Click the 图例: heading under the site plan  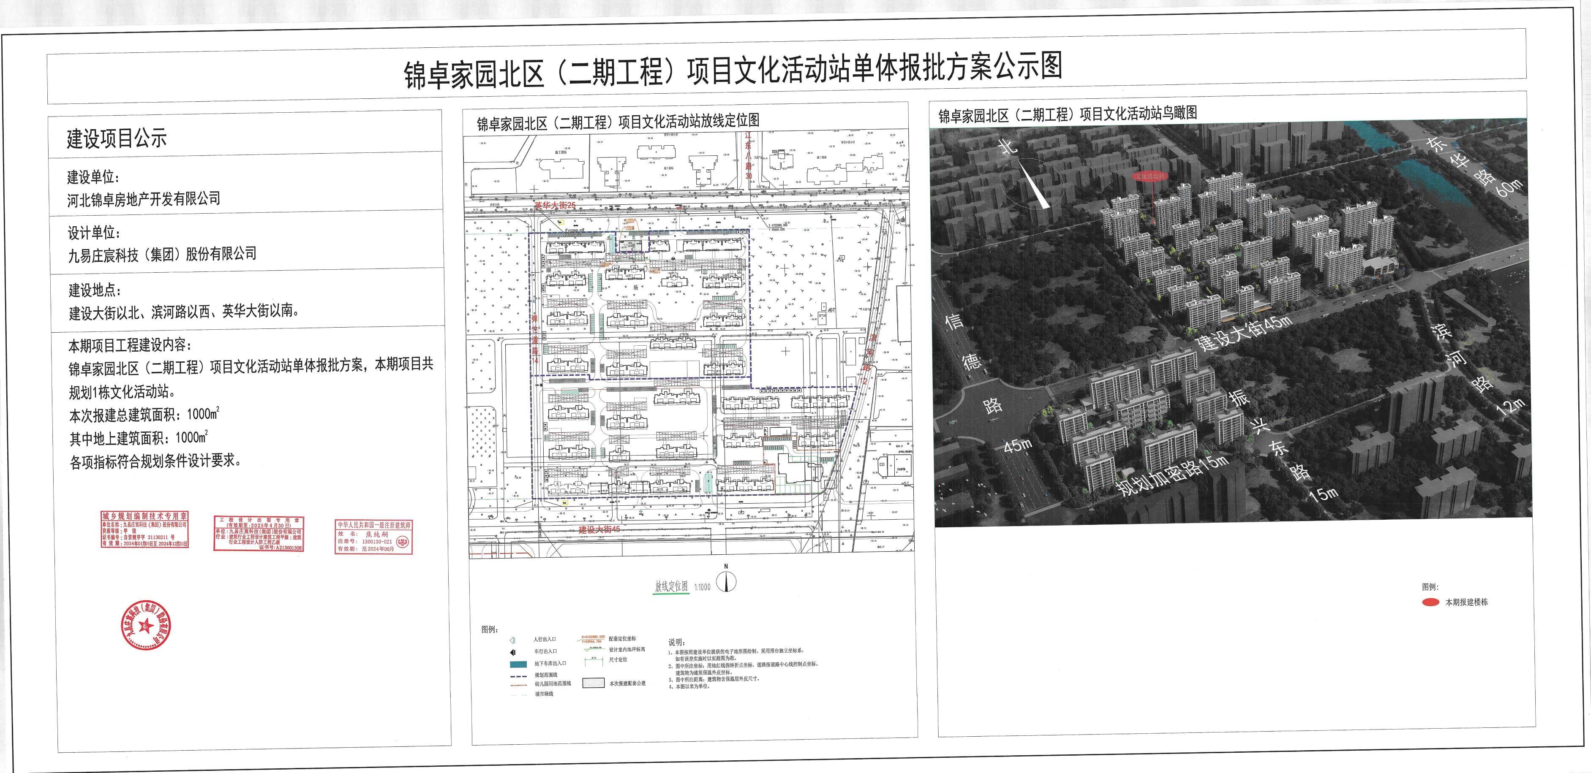490,630
